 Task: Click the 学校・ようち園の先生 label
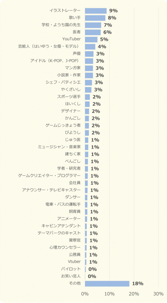click(x=61, y=25)
